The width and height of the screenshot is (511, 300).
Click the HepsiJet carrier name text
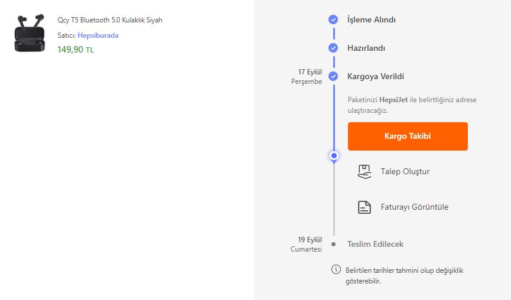(x=393, y=100)
